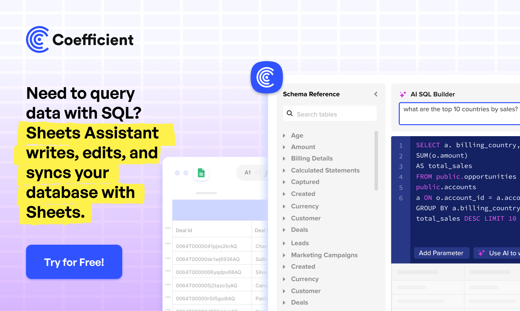Image resolution: width=520 pixels, height=311 pixels.
Task: Click the AS total_sales SQL line
Action: (x=444, y=166)
